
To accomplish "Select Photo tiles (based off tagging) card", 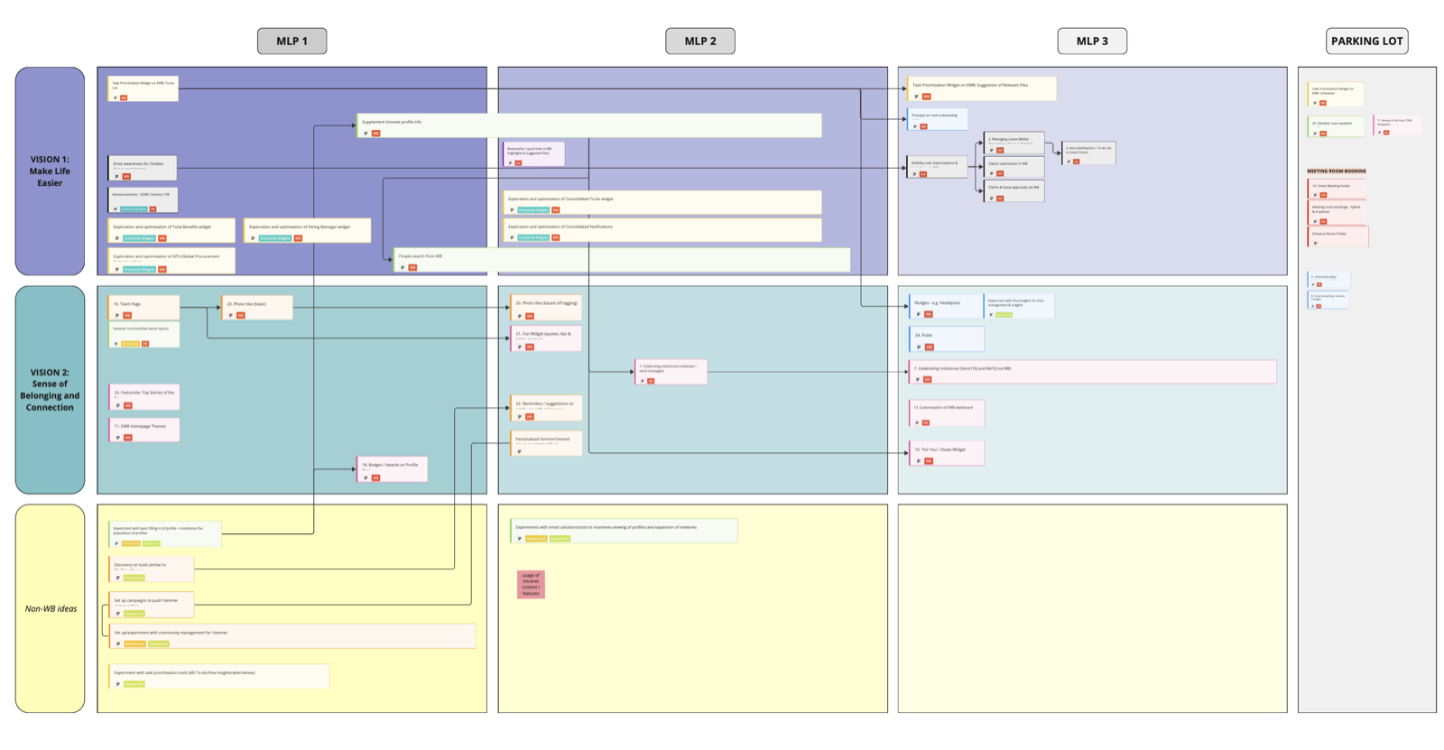I will point(546,308).
